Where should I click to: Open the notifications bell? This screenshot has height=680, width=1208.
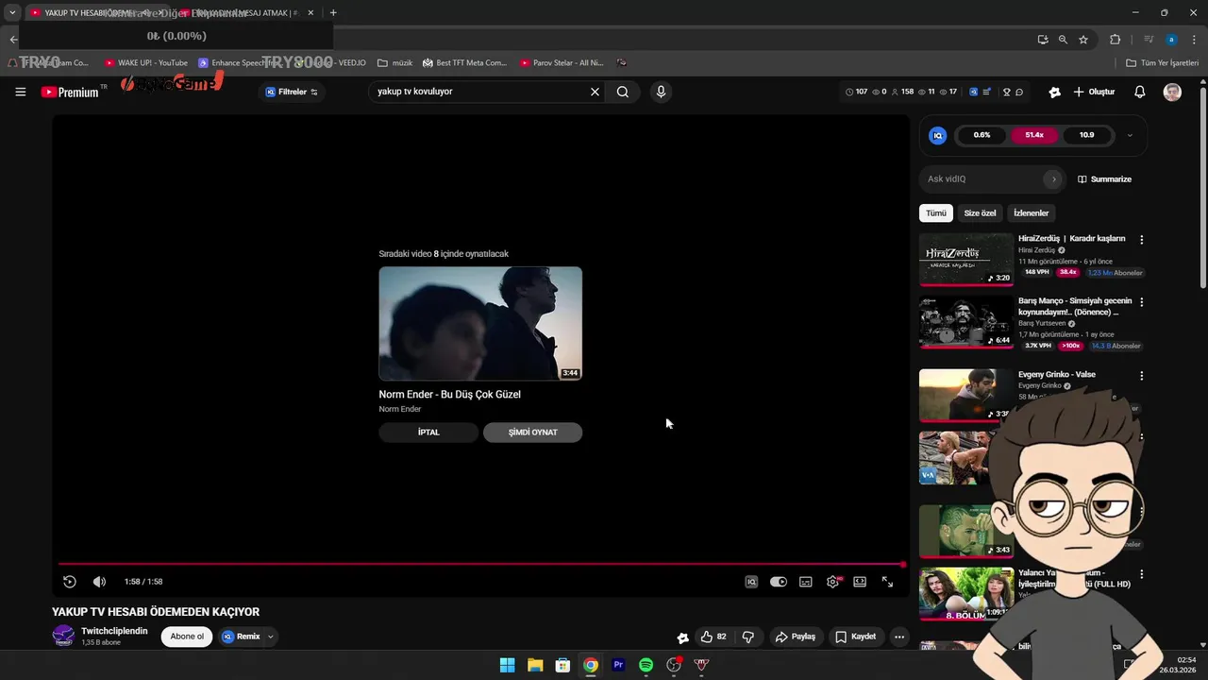[1140, 92]
